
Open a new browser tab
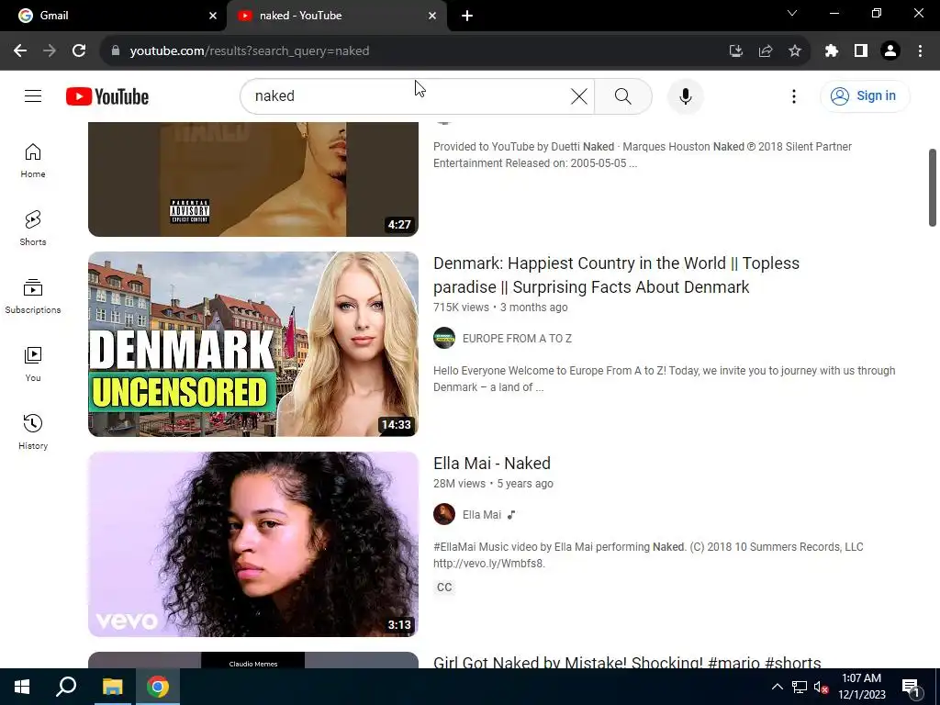coord(467,16)
